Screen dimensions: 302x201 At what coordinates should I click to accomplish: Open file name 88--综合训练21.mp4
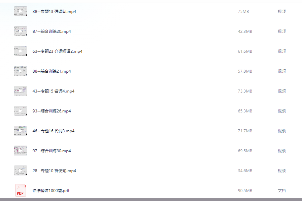(51, 71)
